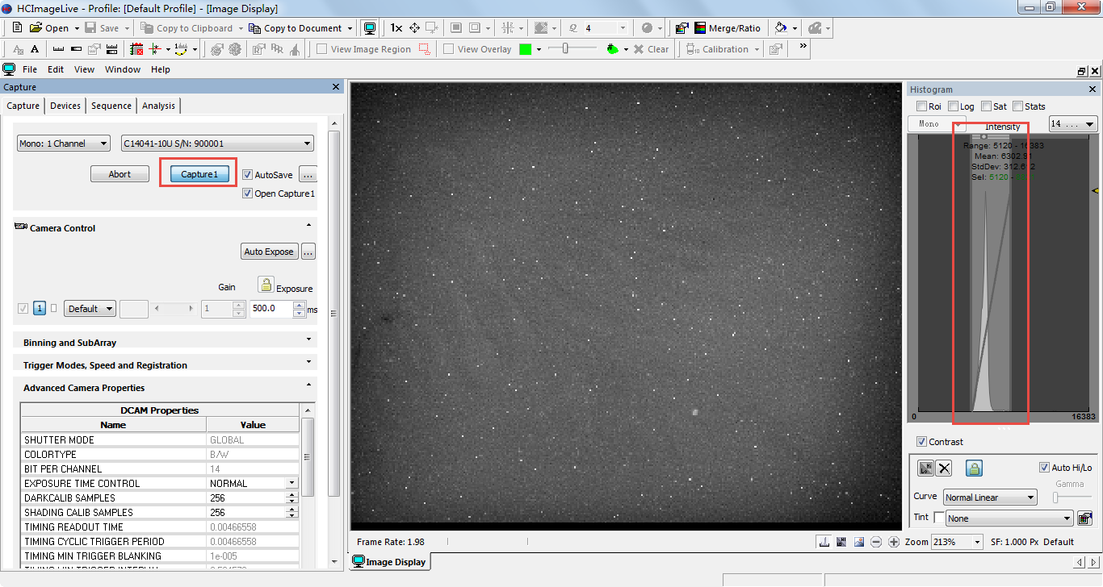
Task: Enable the Log checkbox in Histogram
Action: click(954, 106)
